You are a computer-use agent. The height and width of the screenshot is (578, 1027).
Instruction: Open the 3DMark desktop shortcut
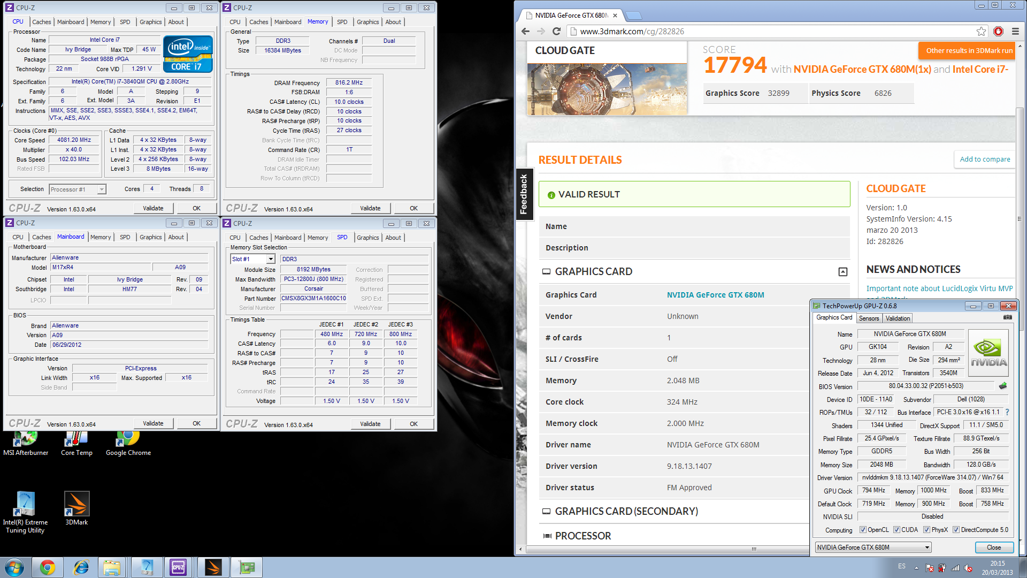tap(76, 508)
